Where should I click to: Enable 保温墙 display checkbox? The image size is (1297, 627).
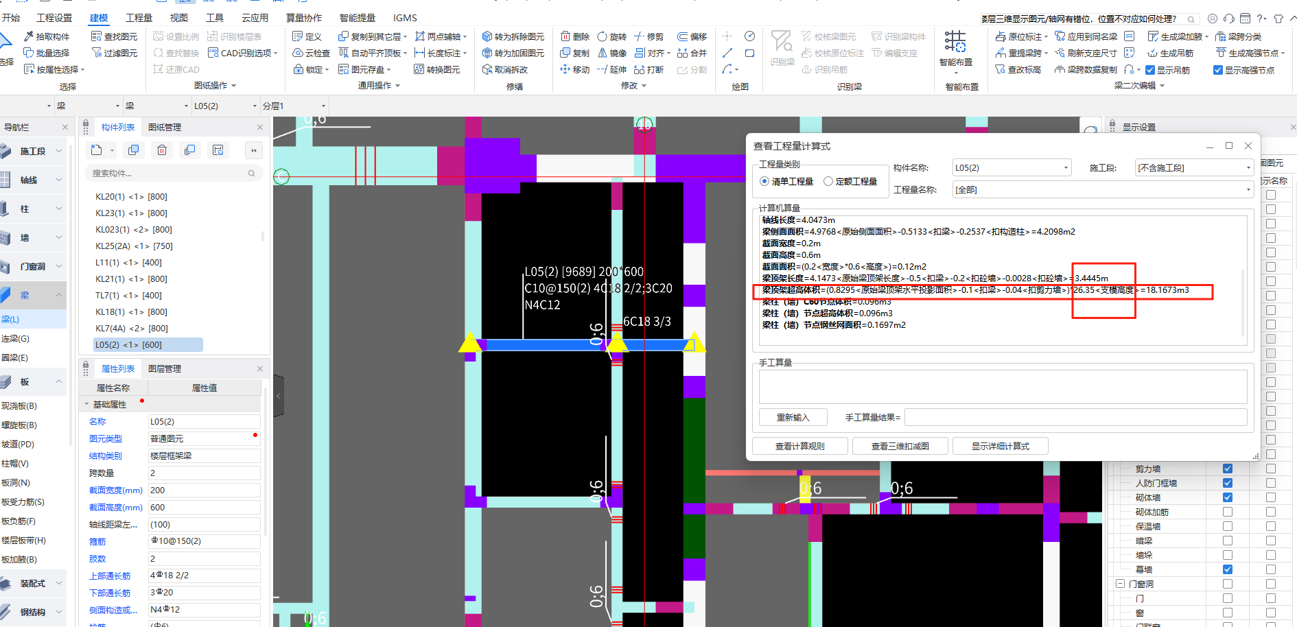pos(1228,526)
